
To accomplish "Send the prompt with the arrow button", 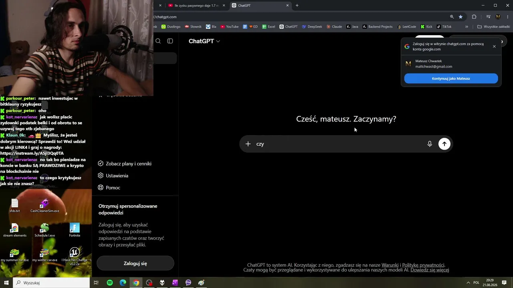I will coord(444,144).
